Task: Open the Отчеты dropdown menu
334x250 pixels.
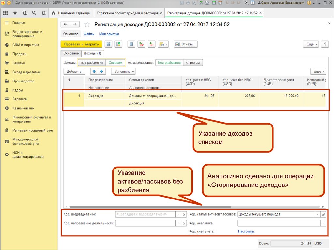Action: pyautogui.click(x=185, y=44)
